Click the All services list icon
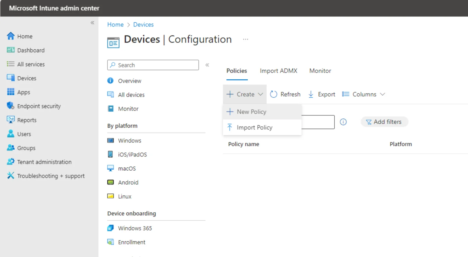The width and height of the screenshot is (468, 257). 11,64
